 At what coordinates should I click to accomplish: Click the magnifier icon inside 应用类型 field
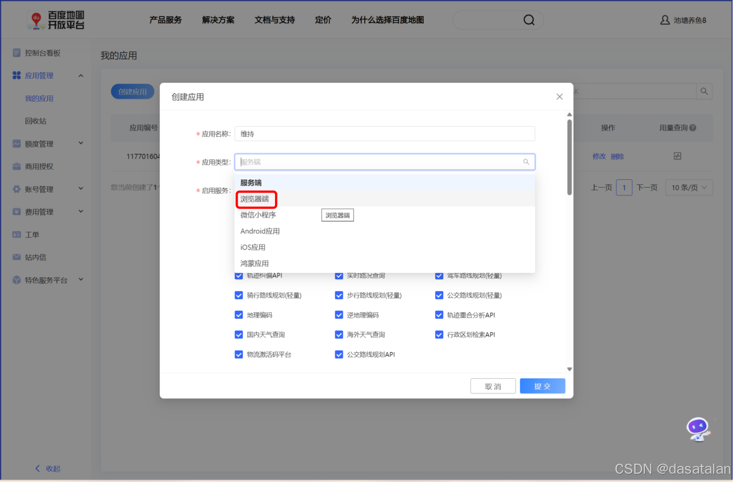point(526,162)
